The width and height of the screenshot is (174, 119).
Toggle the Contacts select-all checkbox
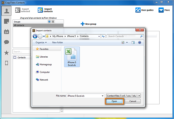(x=15, y=57)
